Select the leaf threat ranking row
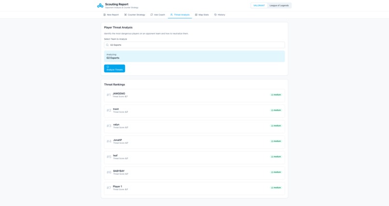The image size is (389, 206). [194, 157]
